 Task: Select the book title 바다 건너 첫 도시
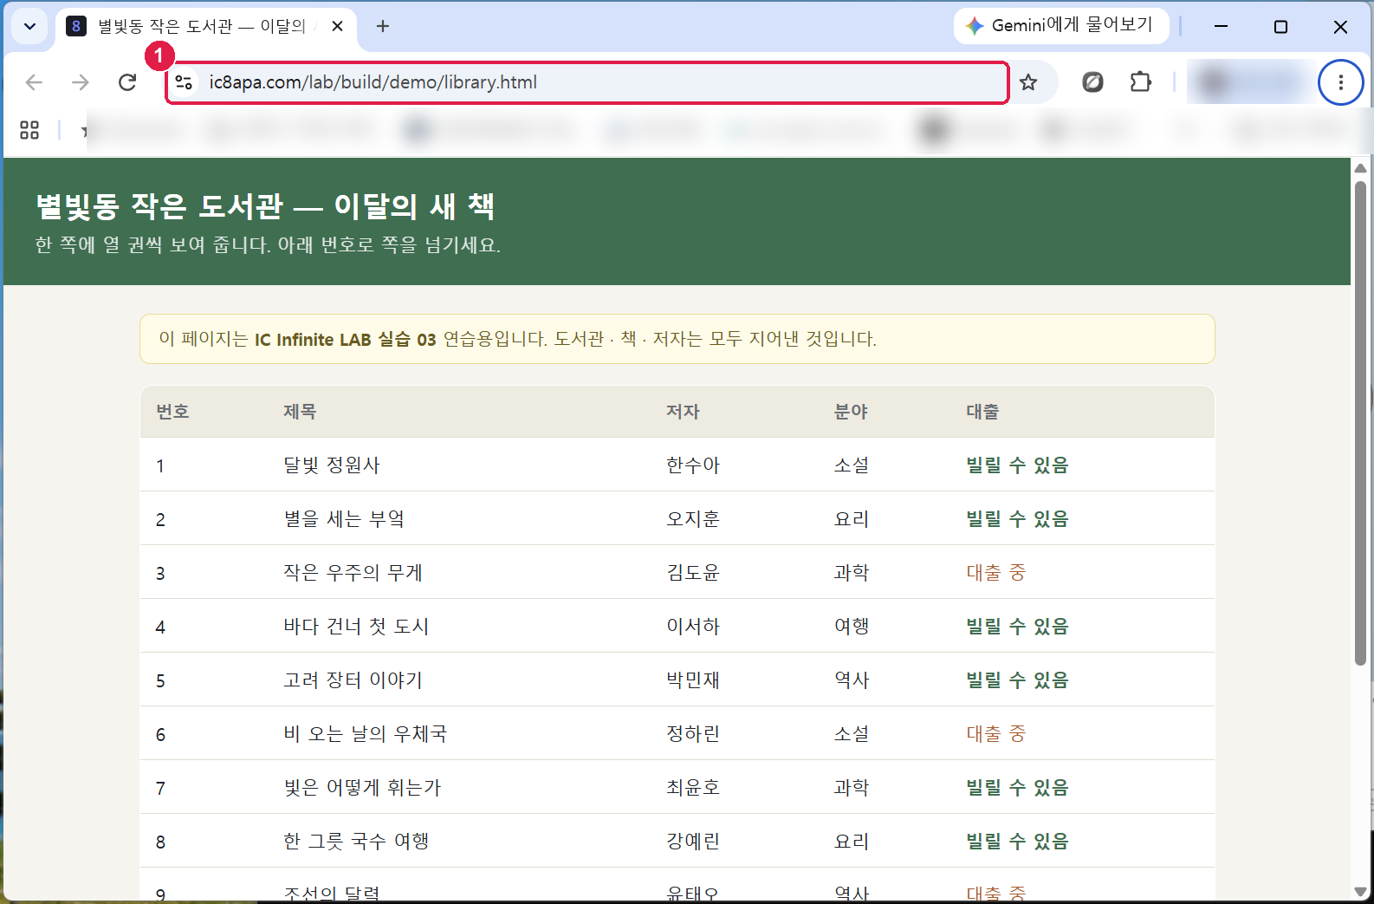[356, 627]
